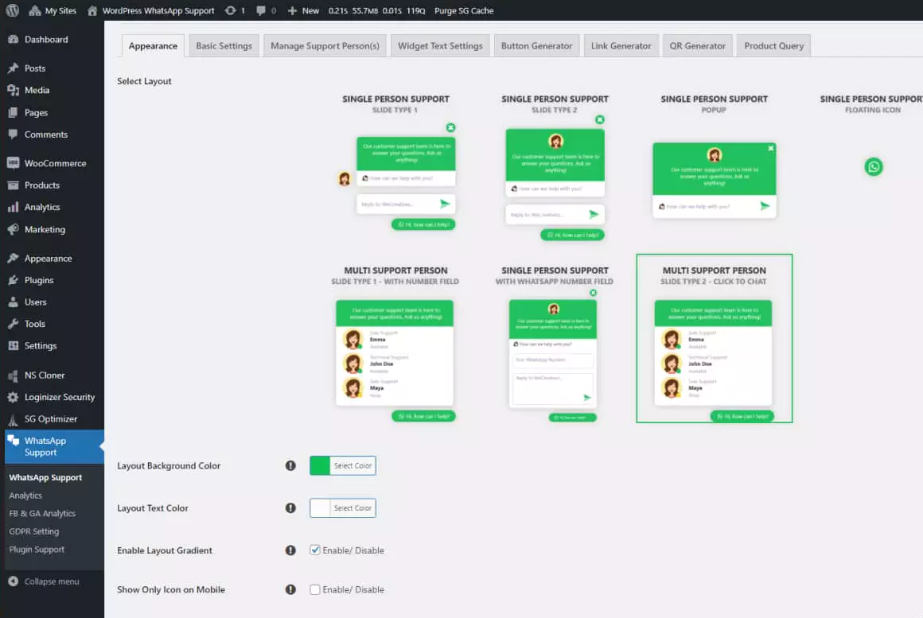Select the Appearance tab
Viewport: 923px width, 618px height.
tap(153, 46)
